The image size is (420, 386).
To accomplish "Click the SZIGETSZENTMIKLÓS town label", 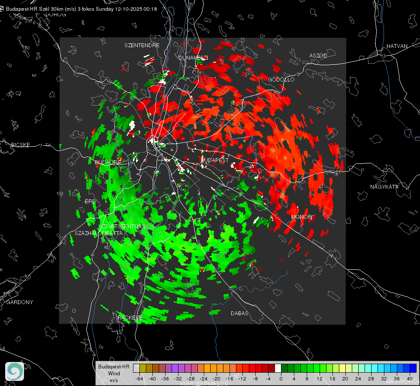I will point(126,226).
